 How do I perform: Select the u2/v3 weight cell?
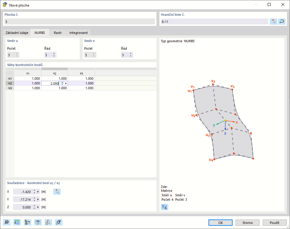point(81,83)
